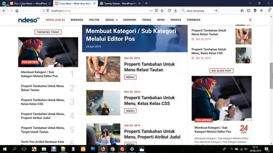273x153 pixels.
Task: Click the page vertical scrollbar thumb
Action: coord(271,76)
